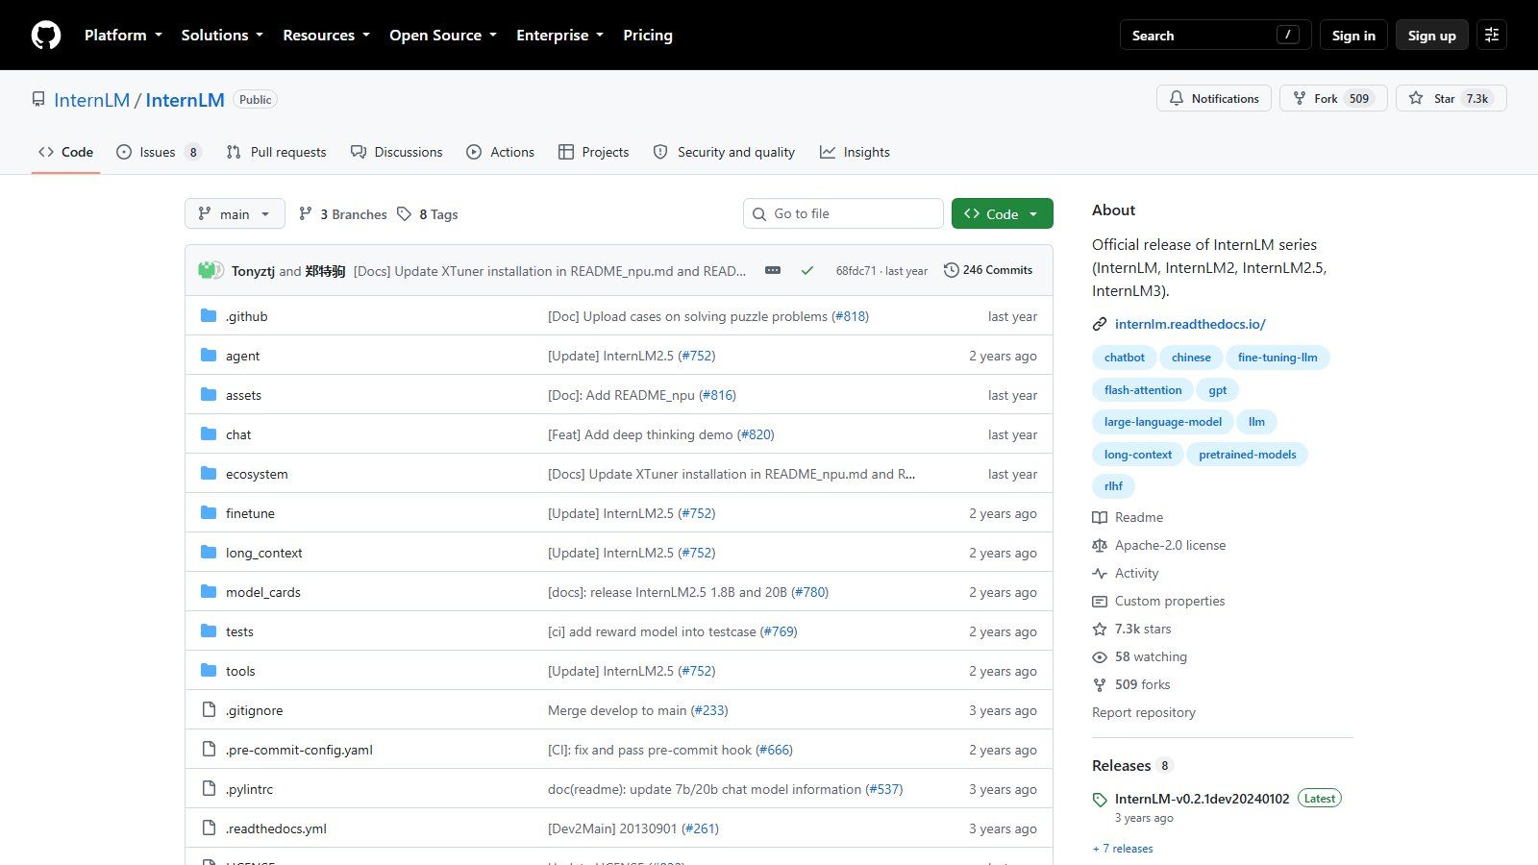1538x865 pixels.
Task: Click the chat folder icon
Action: click(x=209, y=433)
